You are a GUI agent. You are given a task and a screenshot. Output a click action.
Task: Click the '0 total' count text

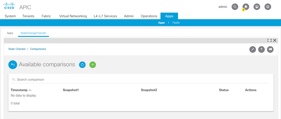coord(15,103)
